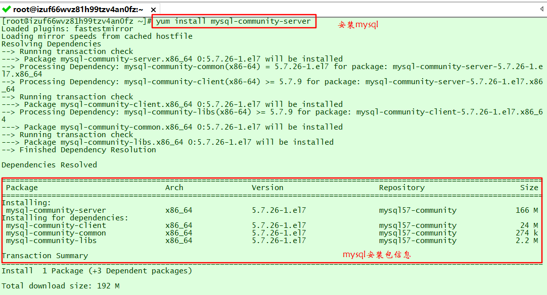Click the yum install mysql-community-server command

(x=233, y=21)
